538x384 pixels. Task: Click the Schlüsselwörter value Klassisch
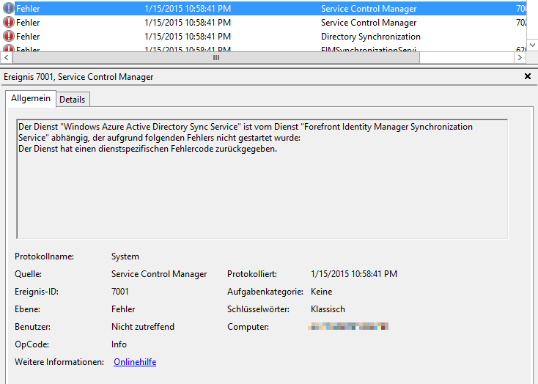pyautogui.click(x=328, y=309)
